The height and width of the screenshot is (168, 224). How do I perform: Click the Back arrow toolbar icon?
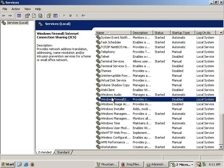point(4,16)
